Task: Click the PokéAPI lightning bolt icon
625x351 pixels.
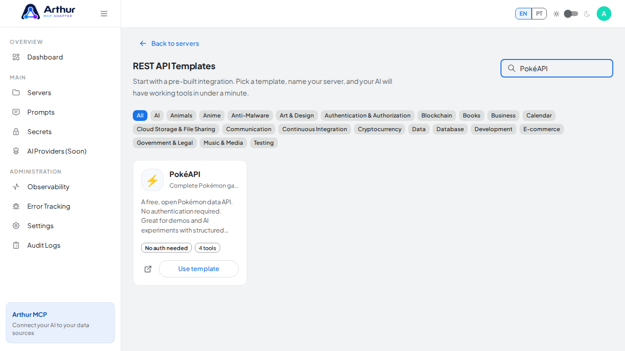Action: [152, 180]
